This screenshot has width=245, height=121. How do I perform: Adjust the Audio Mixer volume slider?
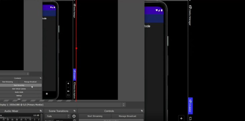(x=20, y=117)
